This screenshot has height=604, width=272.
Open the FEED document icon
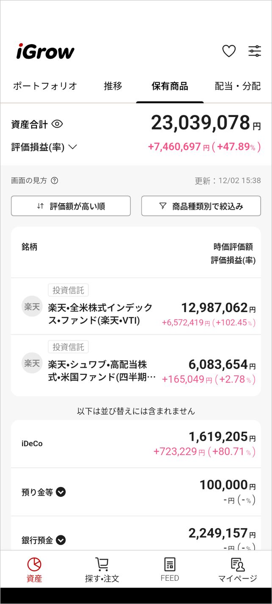coord(170,564)
